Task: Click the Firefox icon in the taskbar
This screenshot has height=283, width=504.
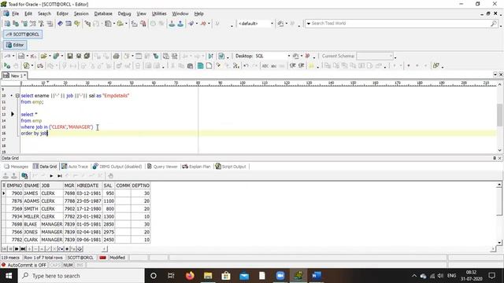Action: [x=190, y=276]
